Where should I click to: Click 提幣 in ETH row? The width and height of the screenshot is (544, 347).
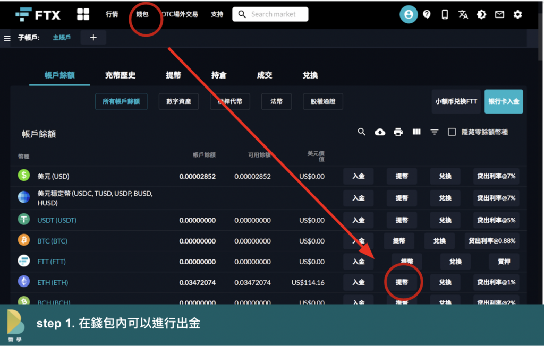click(x=402, y=282)
